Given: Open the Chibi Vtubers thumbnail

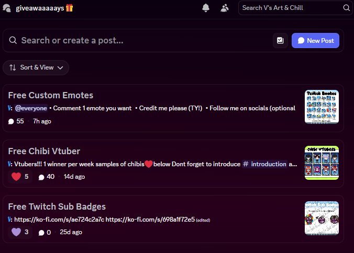Looking at the screenshot, I should [322, 163].
